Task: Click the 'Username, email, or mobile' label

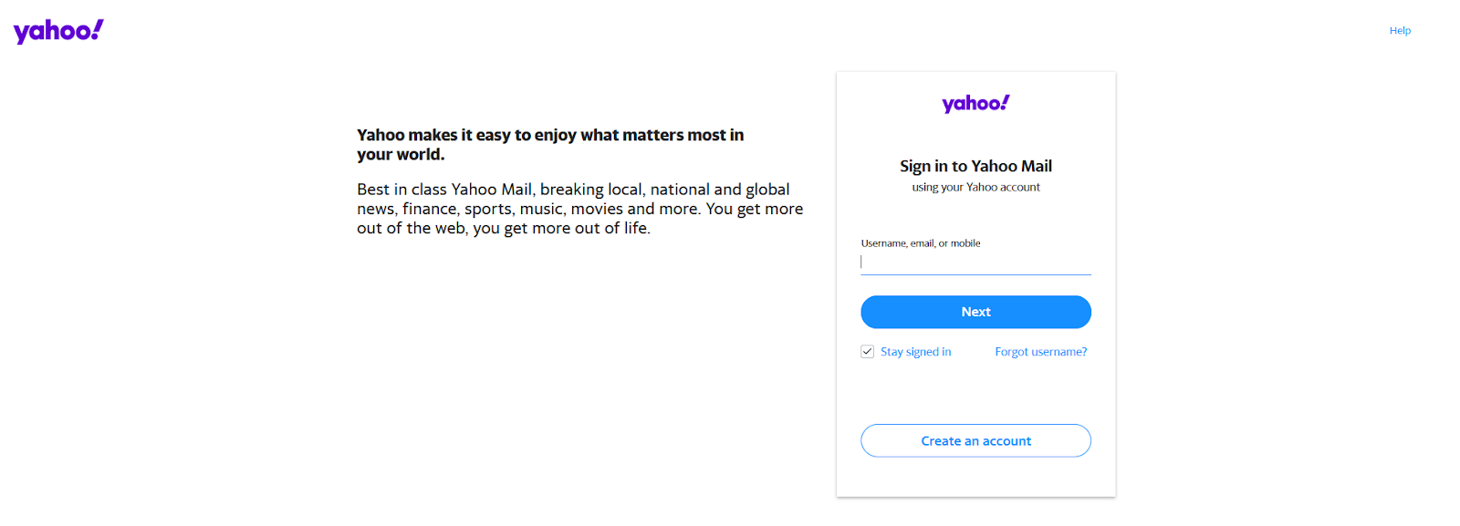Action: click(920, 243)
